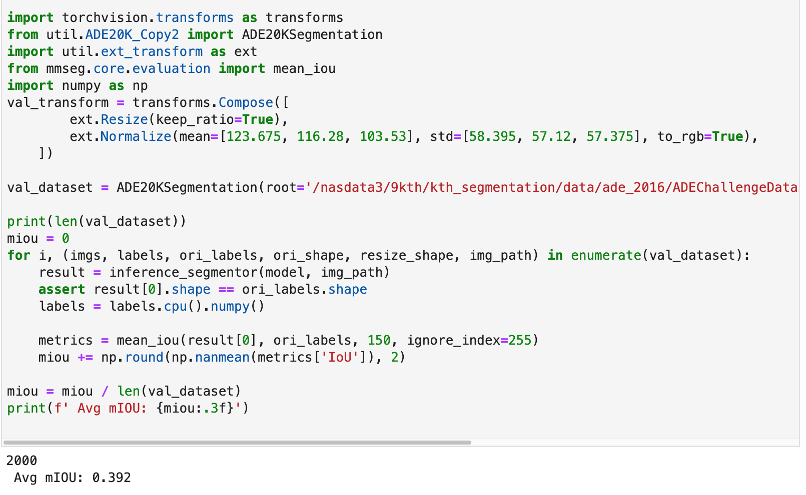This screenshot has width=806, height=495.
Task: Click 'ADE20K_Copy2' in the util import line
Action: click(x=132, y=34)
